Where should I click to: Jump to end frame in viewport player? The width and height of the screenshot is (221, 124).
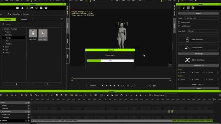pos(118,86)
